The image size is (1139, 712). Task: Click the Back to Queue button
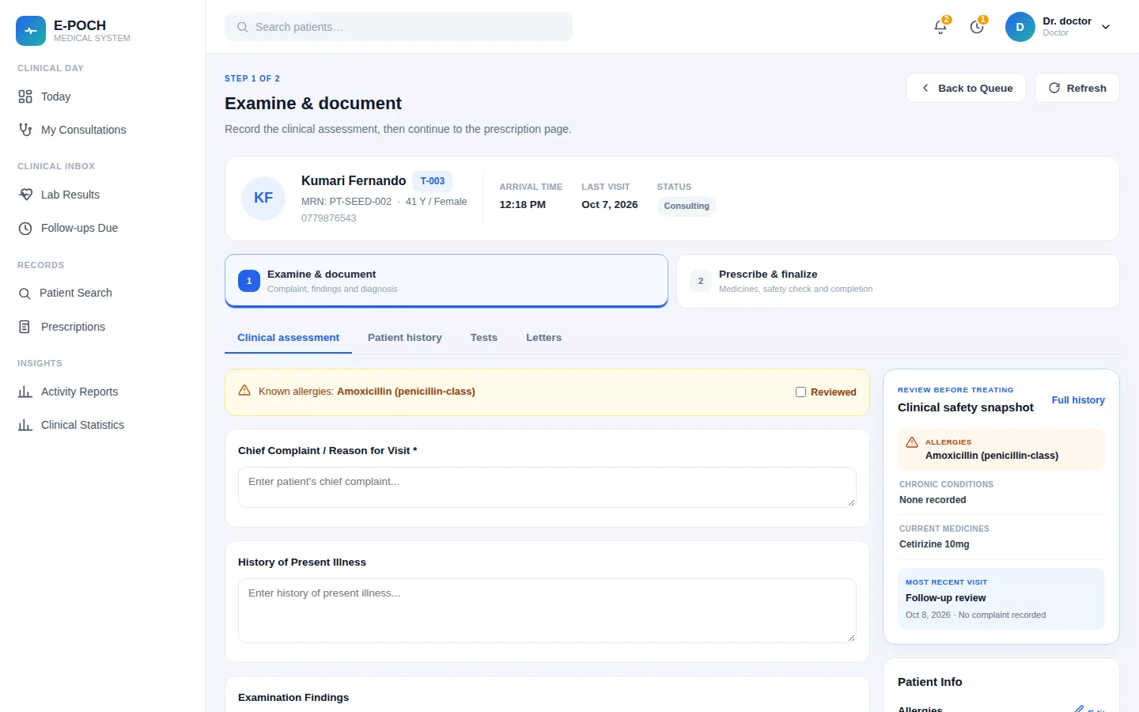click(x=966, y=88)
